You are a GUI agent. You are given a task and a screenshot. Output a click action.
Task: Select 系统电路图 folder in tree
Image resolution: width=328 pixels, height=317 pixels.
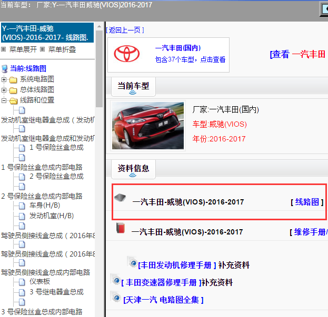point(37,79)
